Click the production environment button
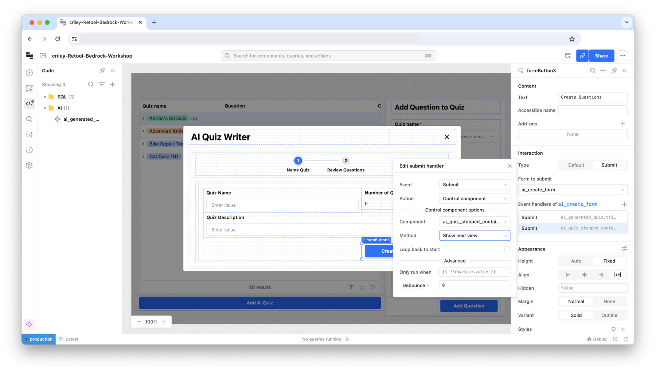This screenshot has height=373, width=656. click(39, 339)
